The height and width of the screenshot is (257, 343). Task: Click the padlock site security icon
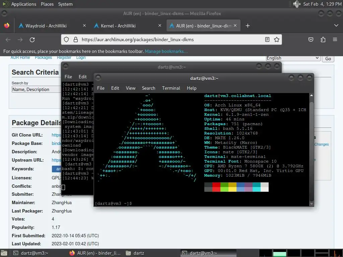(x=76, y=39)
